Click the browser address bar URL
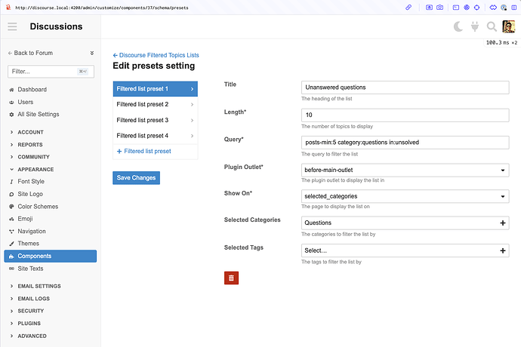The image size is (521, 347). [102, 8]
